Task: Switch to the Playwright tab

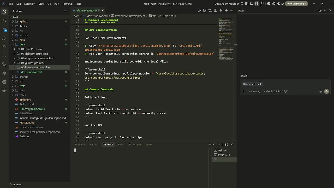Action: (135, 144)
